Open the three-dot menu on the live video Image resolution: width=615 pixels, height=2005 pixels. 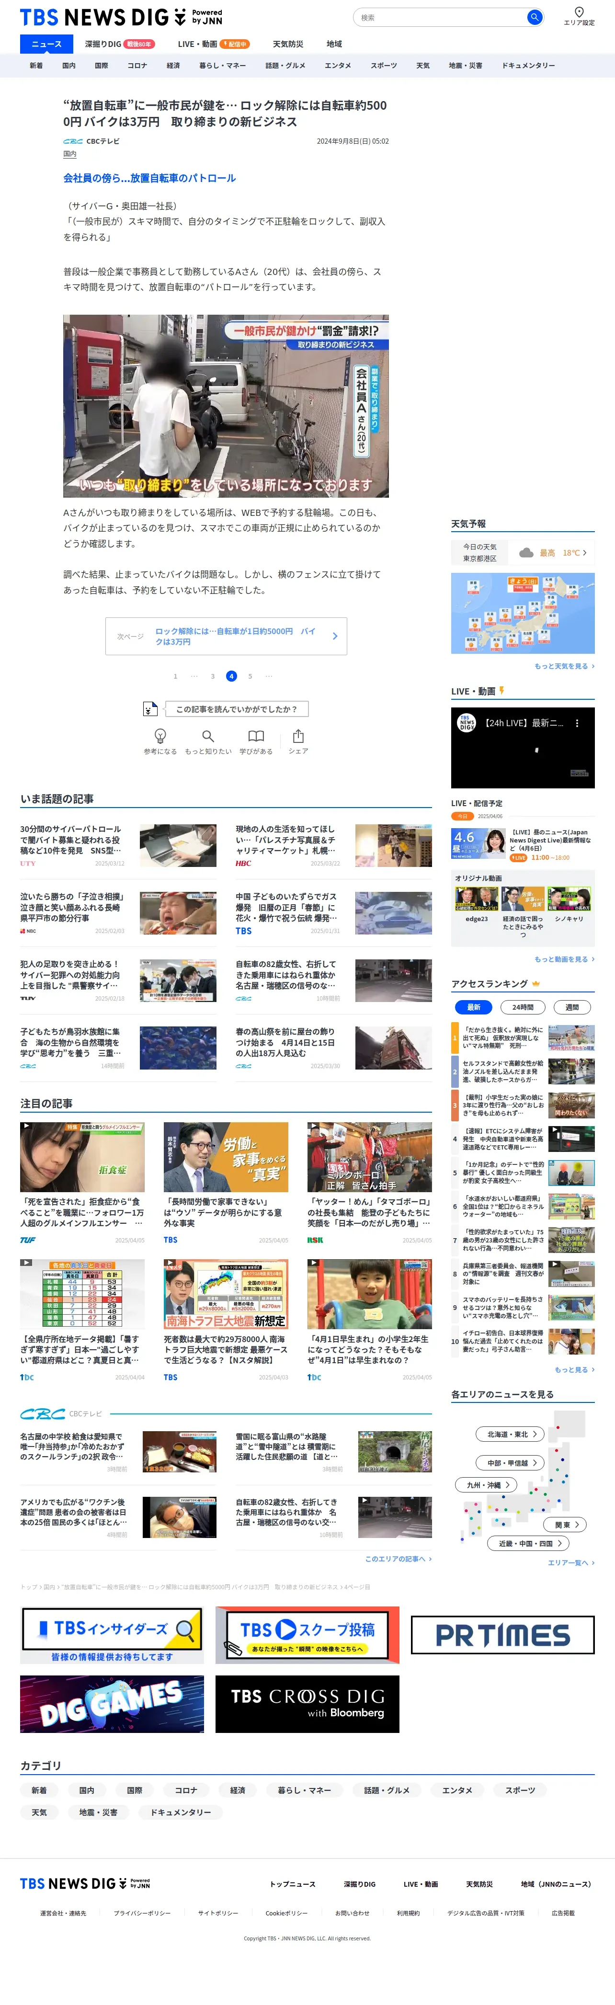tap(577, 723)
